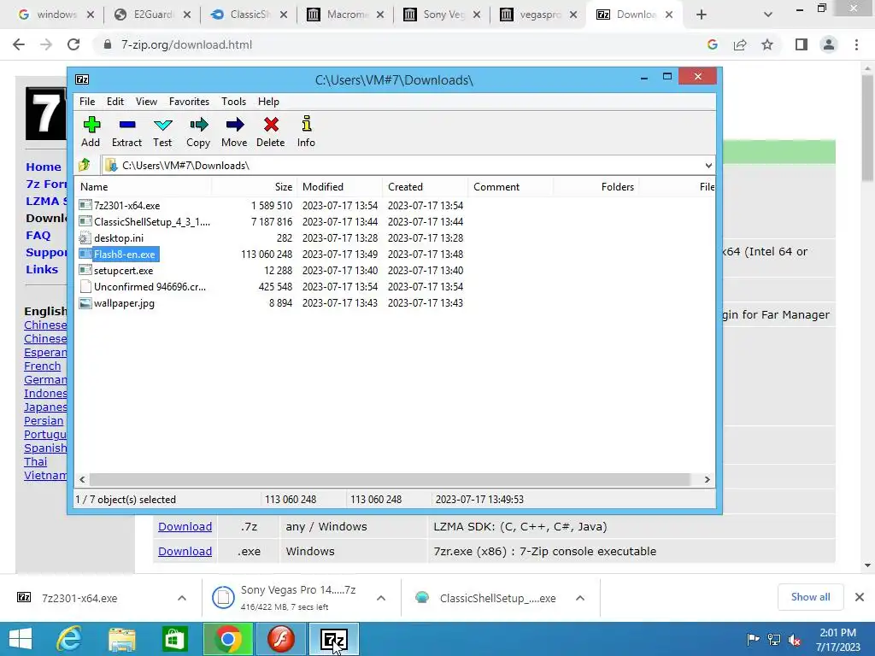
Task: Click the Links sidebar link
Action: click(42, 269)
